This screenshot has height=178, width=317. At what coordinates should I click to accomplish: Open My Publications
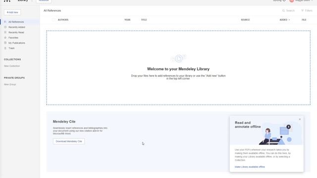pos(17,43)
